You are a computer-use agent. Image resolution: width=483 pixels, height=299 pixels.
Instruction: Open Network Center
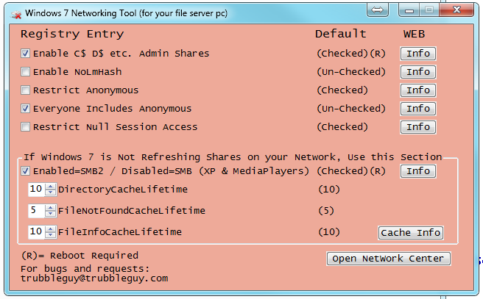pyautogui.click(x=389, y=259)
